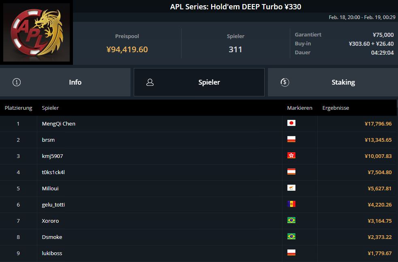Click the Ergebnisse column header

tap(336, 108)
